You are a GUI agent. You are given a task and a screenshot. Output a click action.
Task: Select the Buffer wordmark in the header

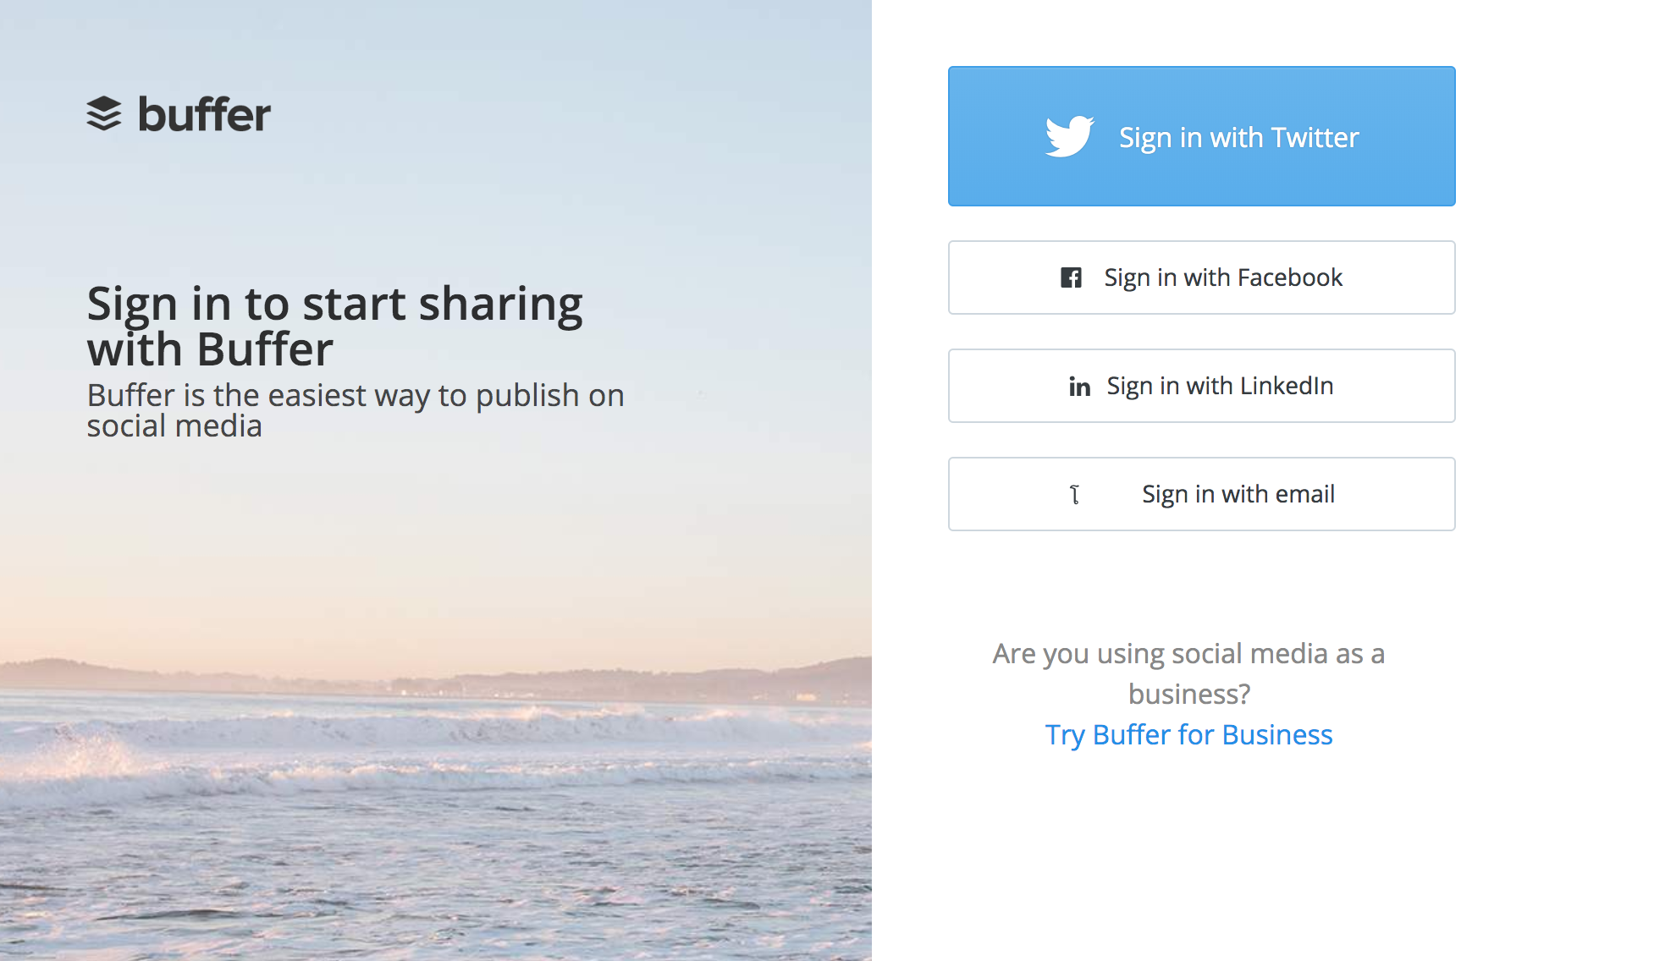205,115
